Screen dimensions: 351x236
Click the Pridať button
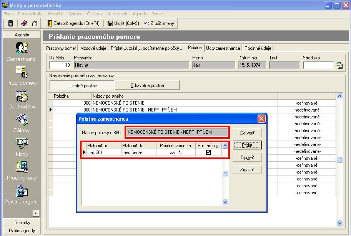[247, 145]
